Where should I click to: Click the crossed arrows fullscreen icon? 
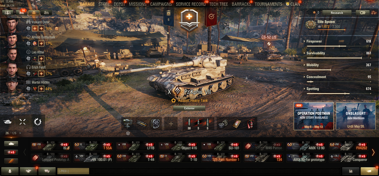pos(22,122)
